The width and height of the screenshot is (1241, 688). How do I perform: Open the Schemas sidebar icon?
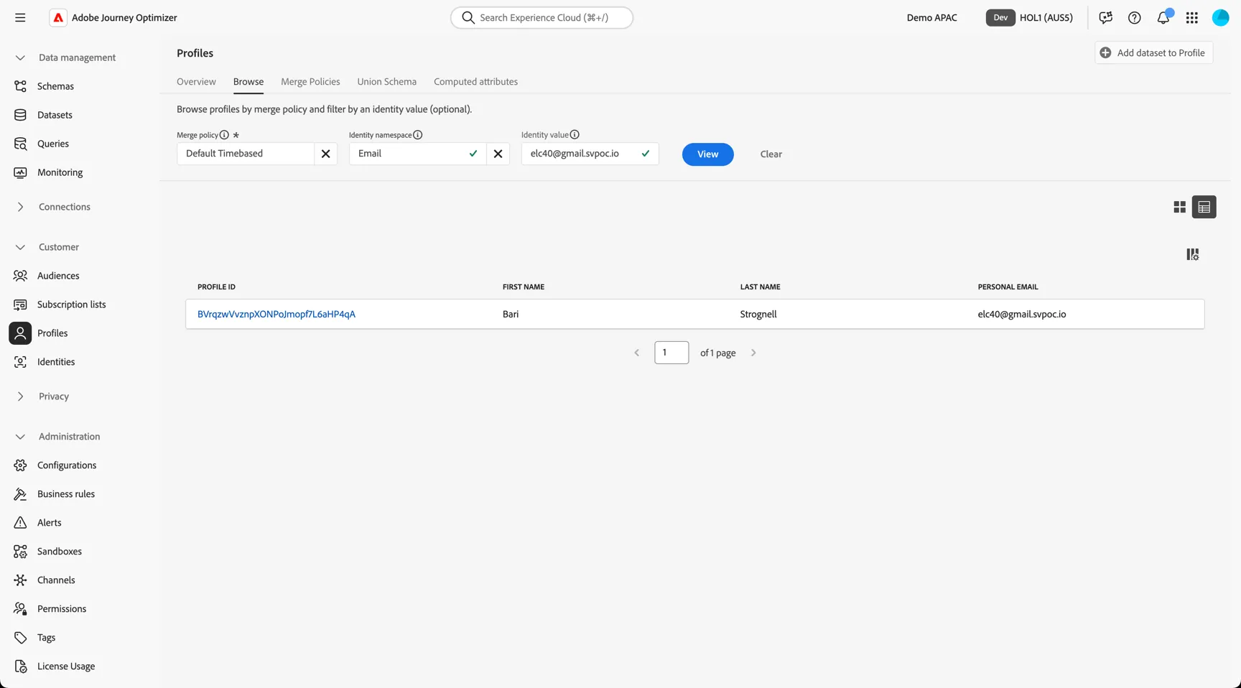pos(20,86)
